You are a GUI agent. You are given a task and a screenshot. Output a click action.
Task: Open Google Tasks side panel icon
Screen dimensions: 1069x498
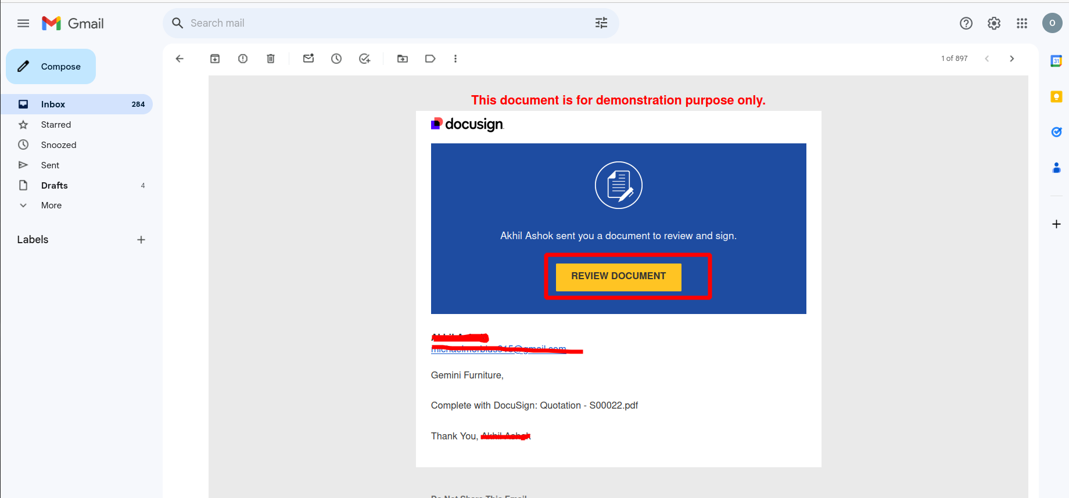coord(1056,132)
